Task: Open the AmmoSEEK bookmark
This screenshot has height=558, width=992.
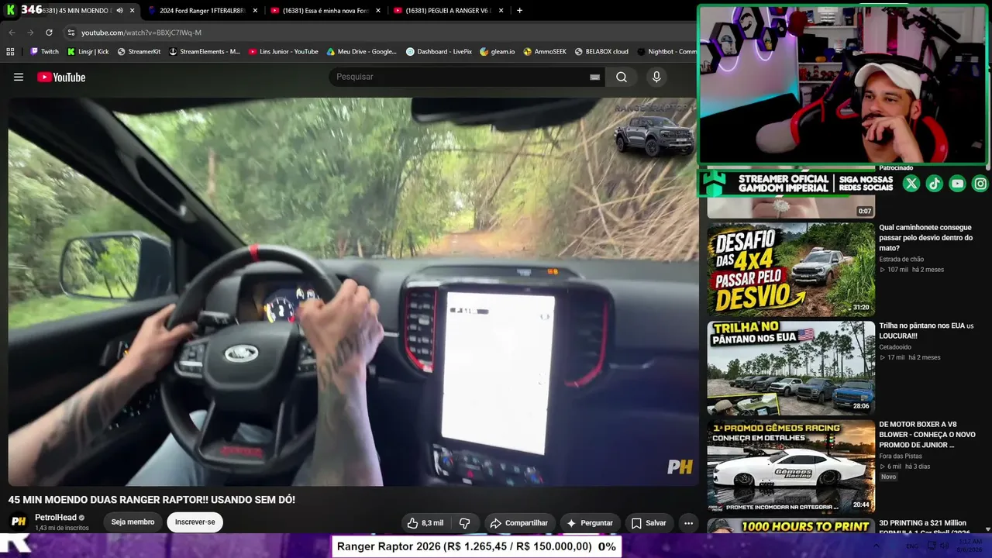Action: (x=545, y=52)
